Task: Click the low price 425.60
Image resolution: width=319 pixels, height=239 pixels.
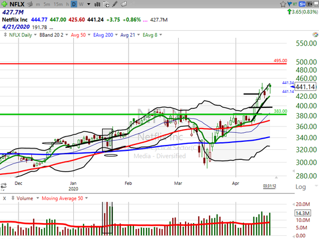Action: click(x=77, y=20)
